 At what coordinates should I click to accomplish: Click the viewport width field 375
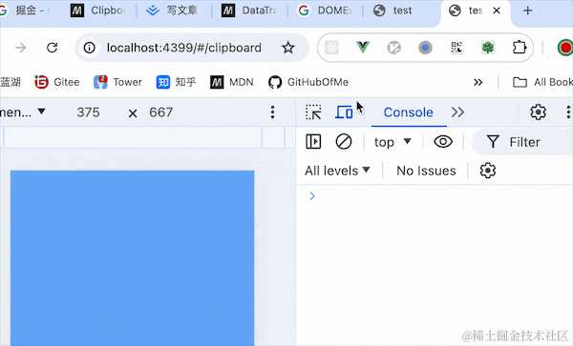pos(88,112)
